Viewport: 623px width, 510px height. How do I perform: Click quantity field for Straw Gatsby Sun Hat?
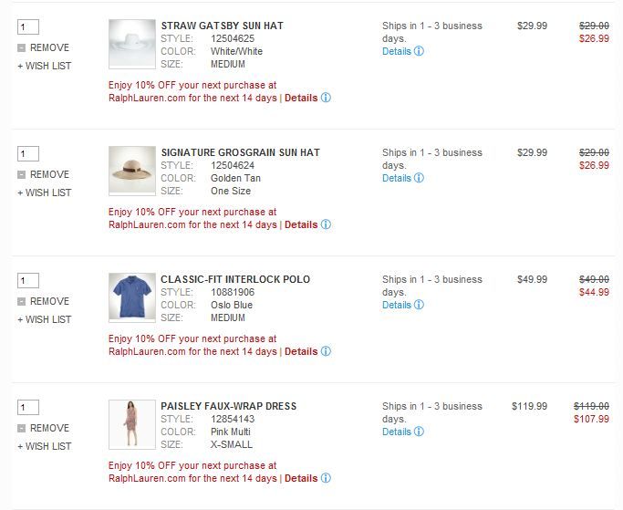point(27,26)
